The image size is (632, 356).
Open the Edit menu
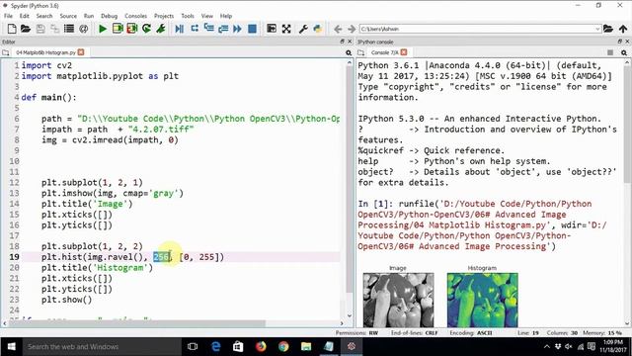pos(24,16)
